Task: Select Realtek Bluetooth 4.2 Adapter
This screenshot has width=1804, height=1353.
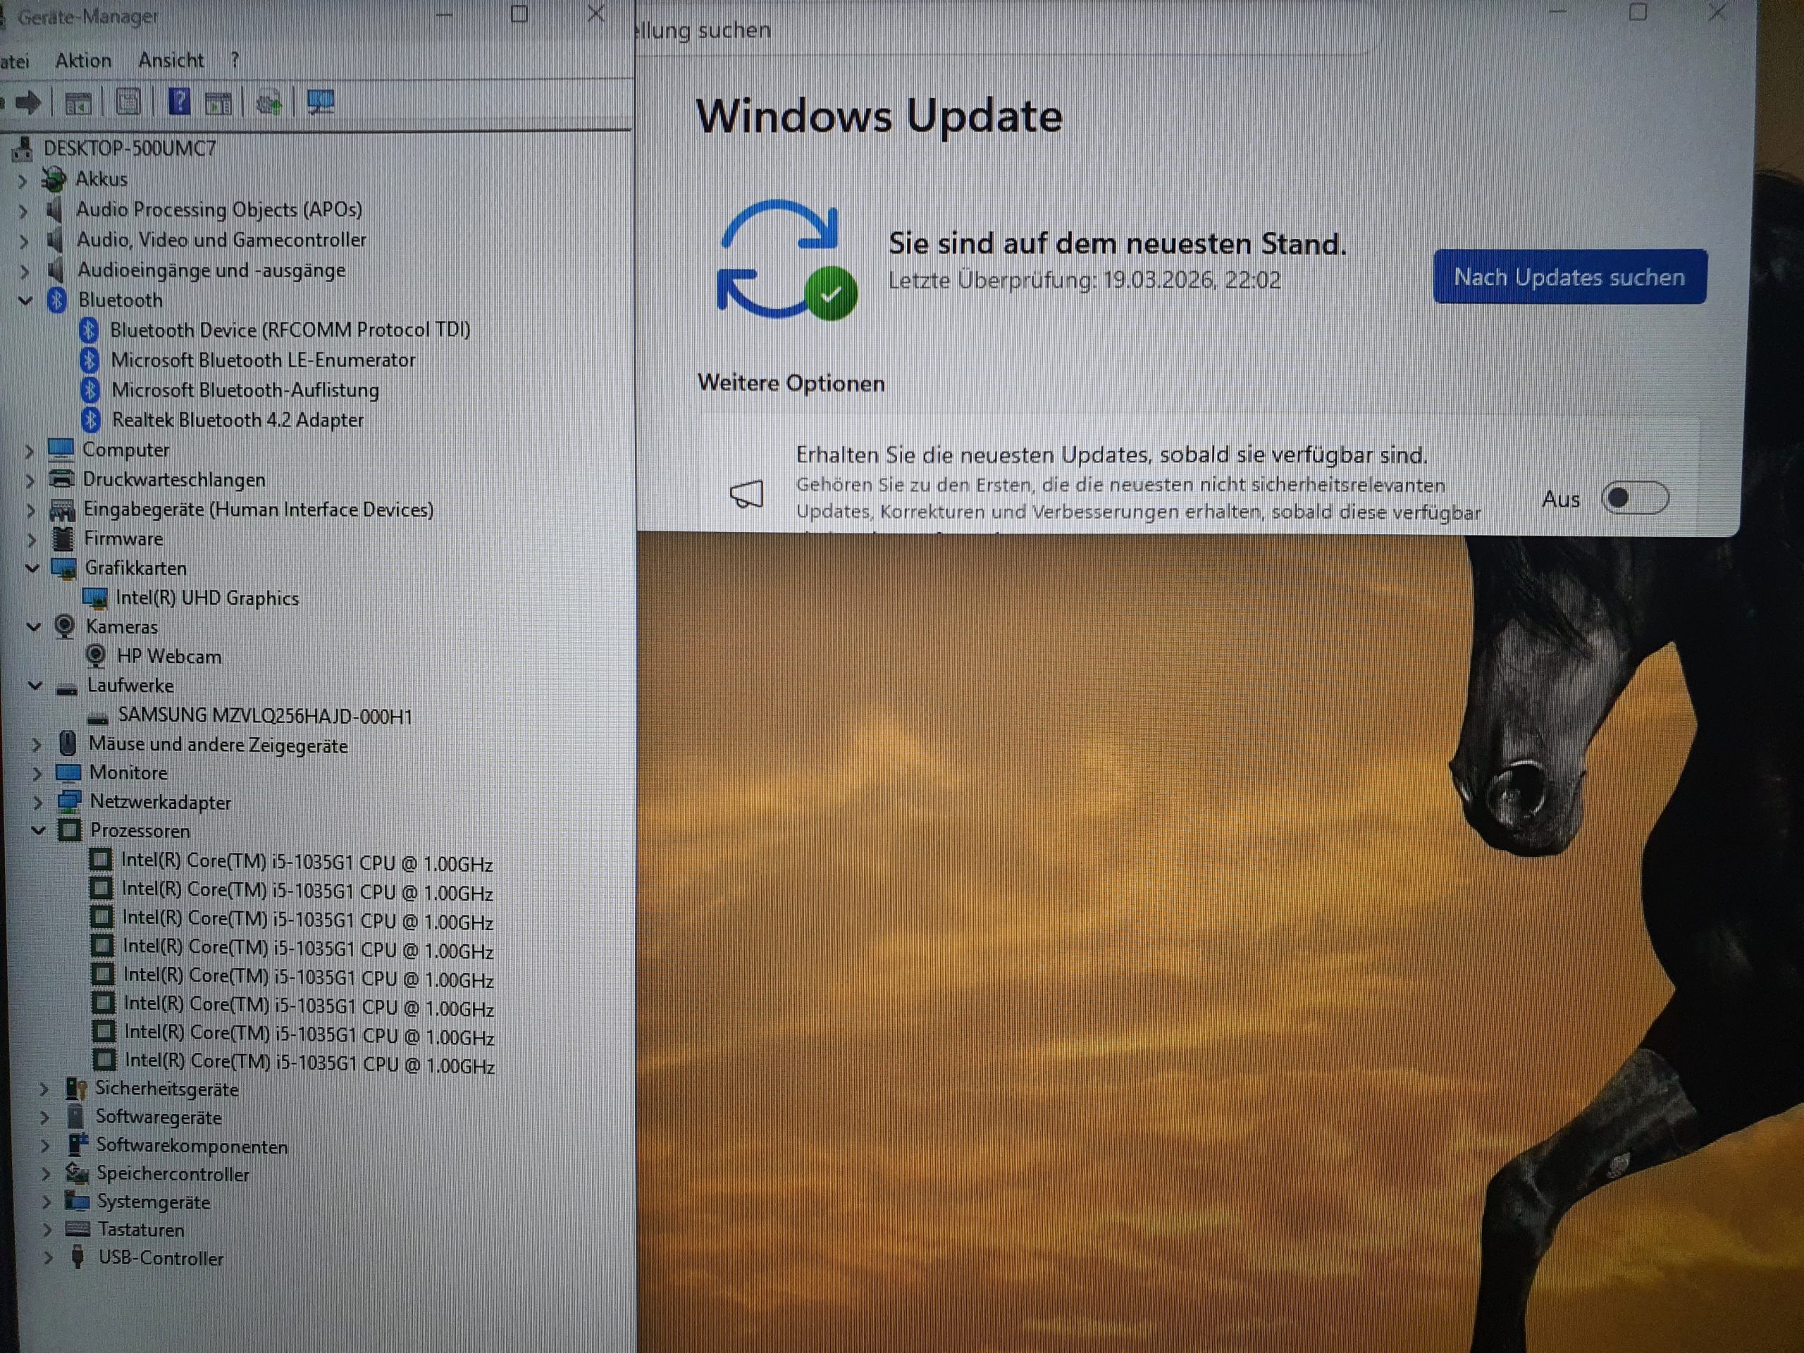Action: click(x=237, y=420)
